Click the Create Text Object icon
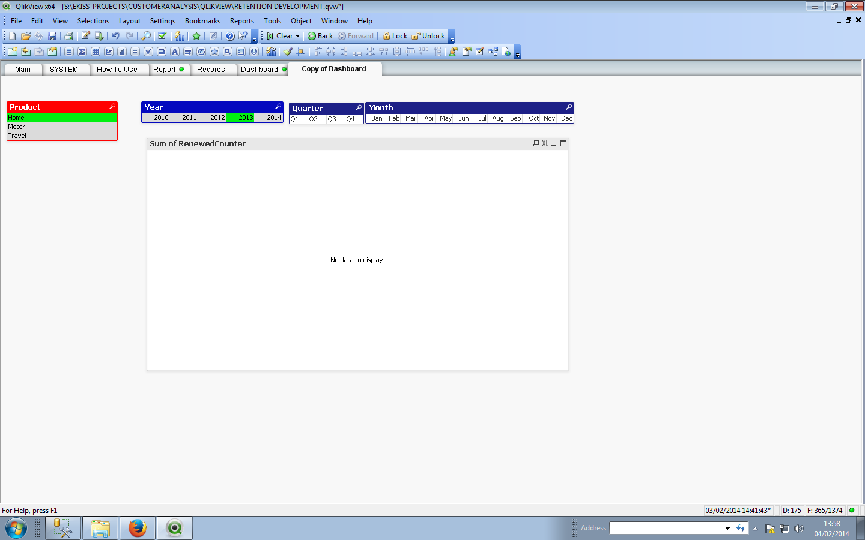The image size is (865, 540). 175,52
